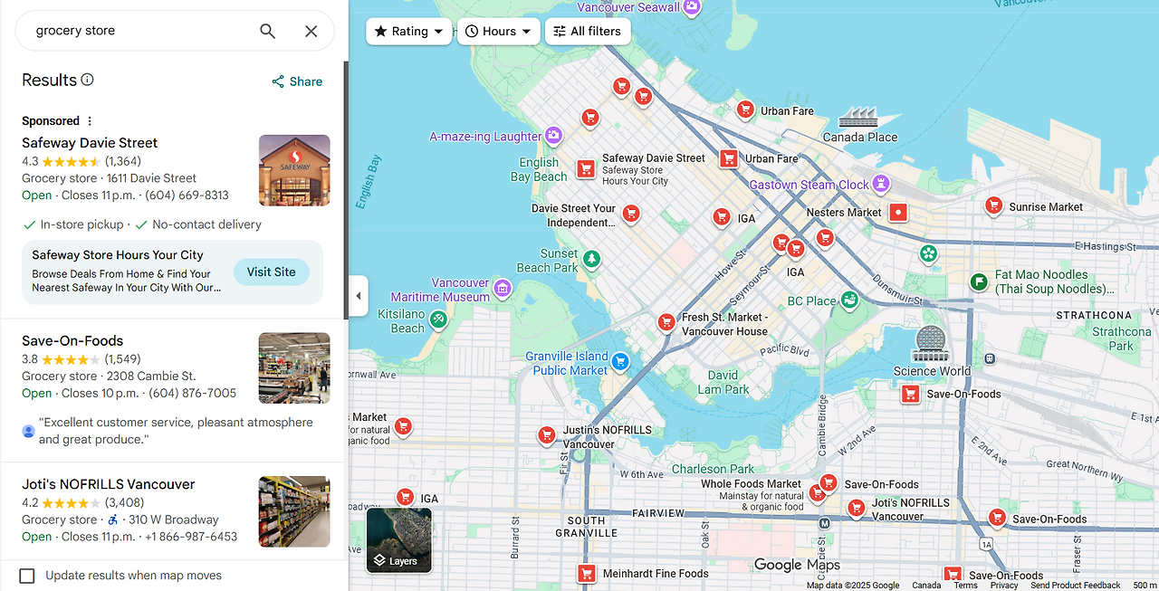Screen dimensions: 1159x591
Task: Click the Sunrise Market cart pin
Action: pyautogui.click(x=993, y=205)
